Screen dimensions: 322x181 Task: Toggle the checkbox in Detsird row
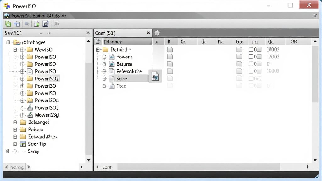coord(251,49)
